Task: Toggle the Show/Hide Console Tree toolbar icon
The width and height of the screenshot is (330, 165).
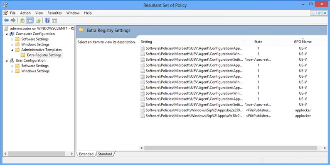Action: point(30,20)
